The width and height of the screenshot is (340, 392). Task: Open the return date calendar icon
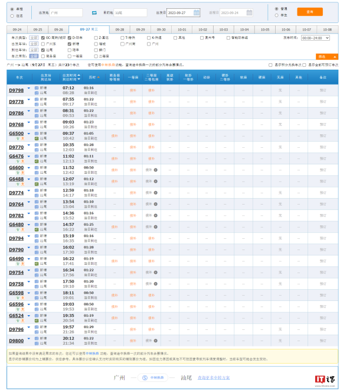(249, 12)
